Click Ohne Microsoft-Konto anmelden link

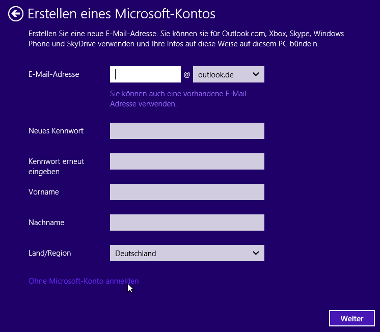coord(84,281)
